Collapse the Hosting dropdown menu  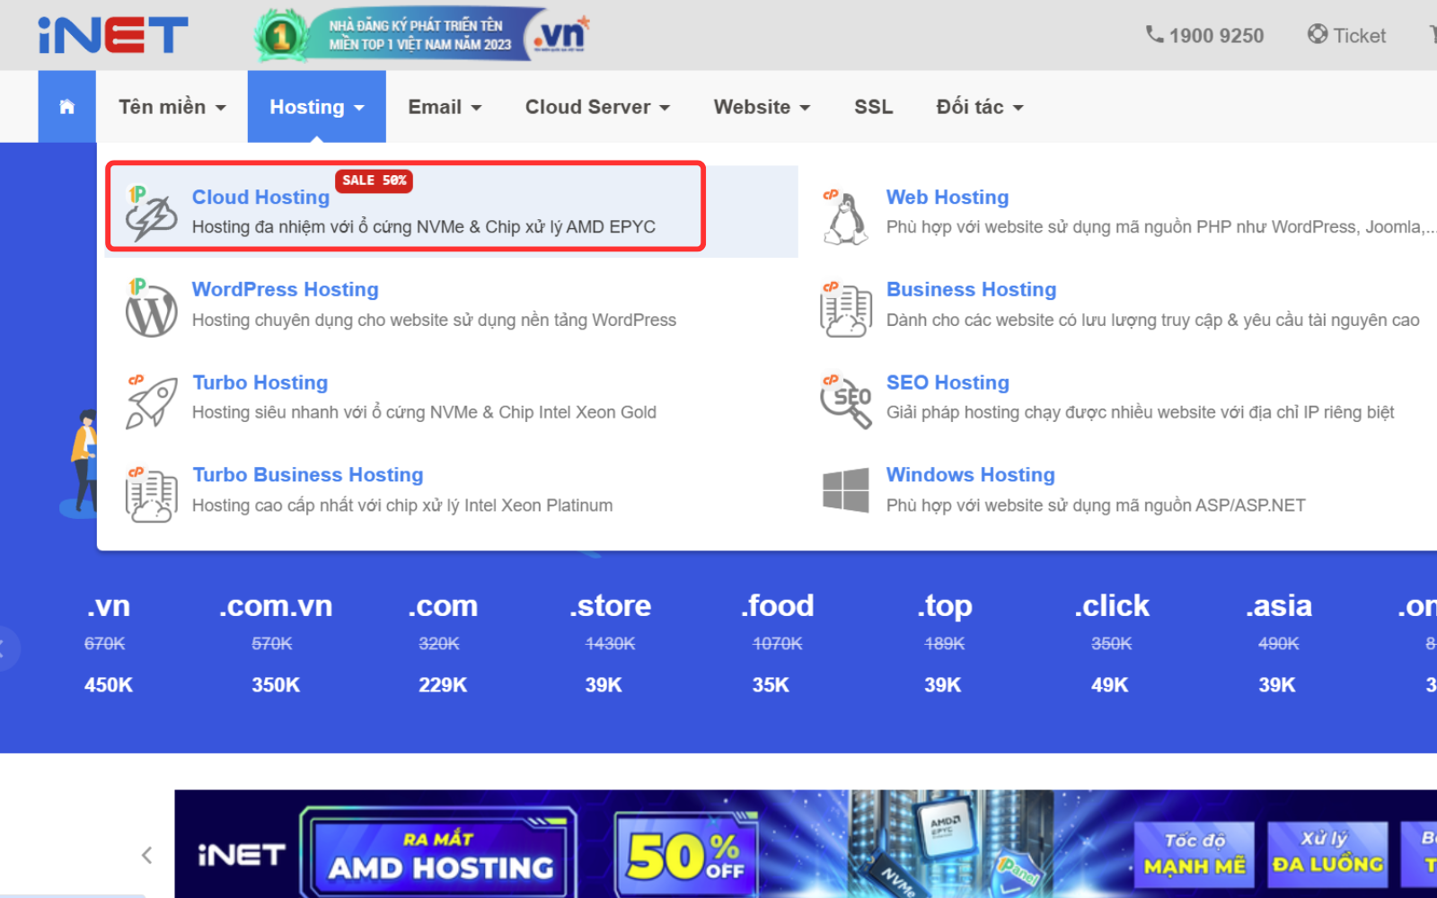[316, 107]
